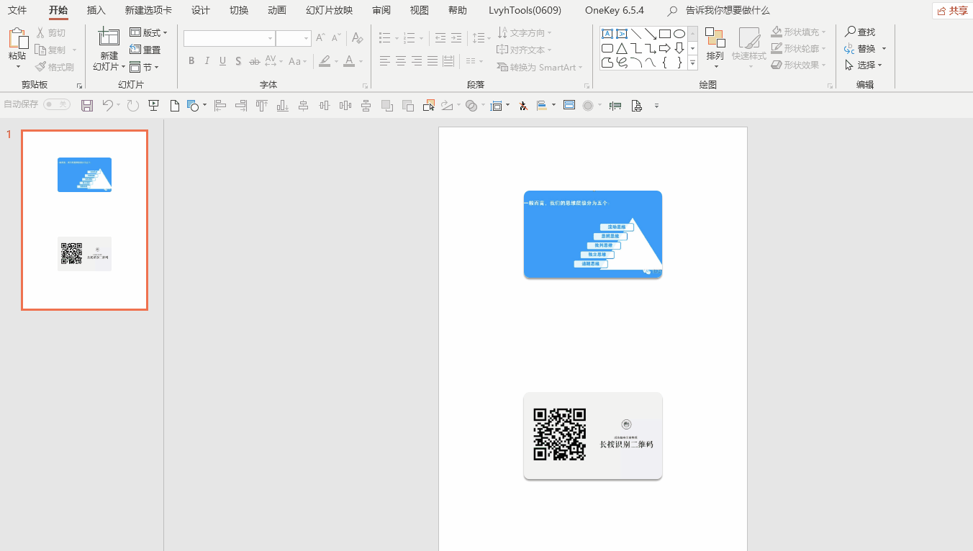Open the Shape Fill (形状填充) dropdown
The height and width of the screenshot is (551, 973).
pyautogui.click(x=798, y=32)
